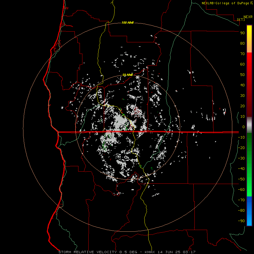Click the 0 value on the velocity scale
The width and height of the screenshot is (254, 254).
pyautogui.click(x=244, y=127)
